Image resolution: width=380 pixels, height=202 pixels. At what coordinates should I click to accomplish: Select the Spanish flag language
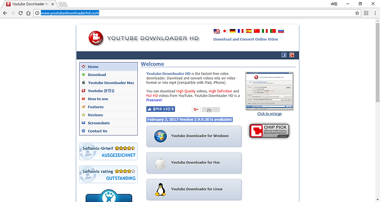pos(249,31)
